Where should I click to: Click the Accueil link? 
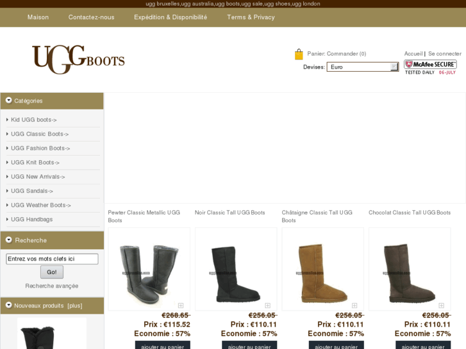(x=413, y=54)
